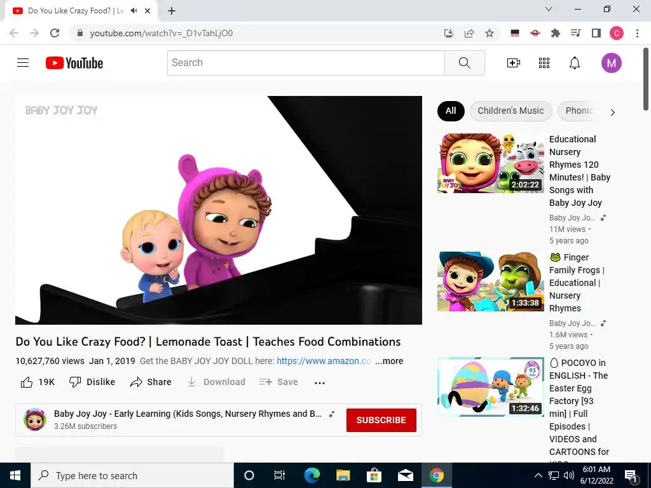The height and width of the screenshot is (488, 651).
Task: Bookmark this page with the star
Action: point(490,33)
